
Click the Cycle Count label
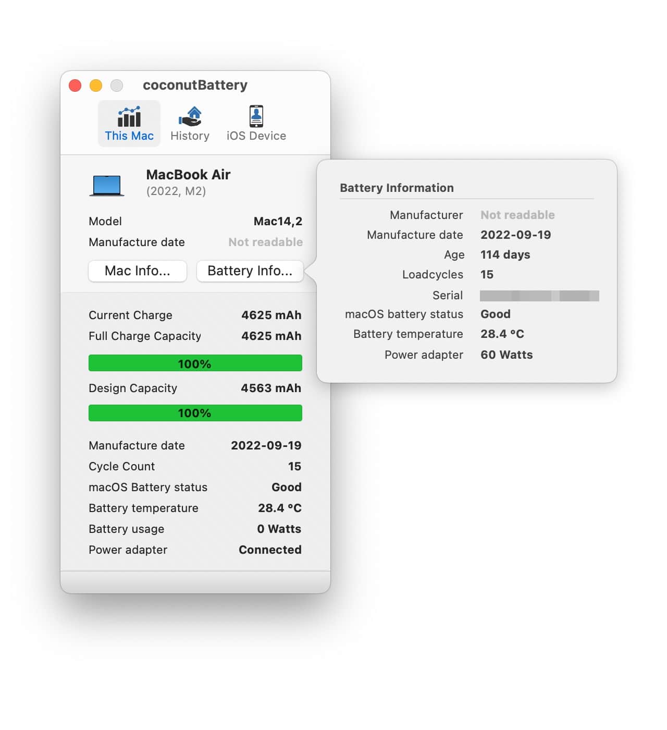point(121,466)
